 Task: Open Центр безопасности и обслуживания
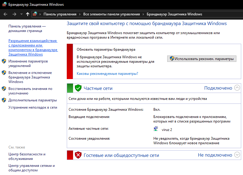[27, 156]
